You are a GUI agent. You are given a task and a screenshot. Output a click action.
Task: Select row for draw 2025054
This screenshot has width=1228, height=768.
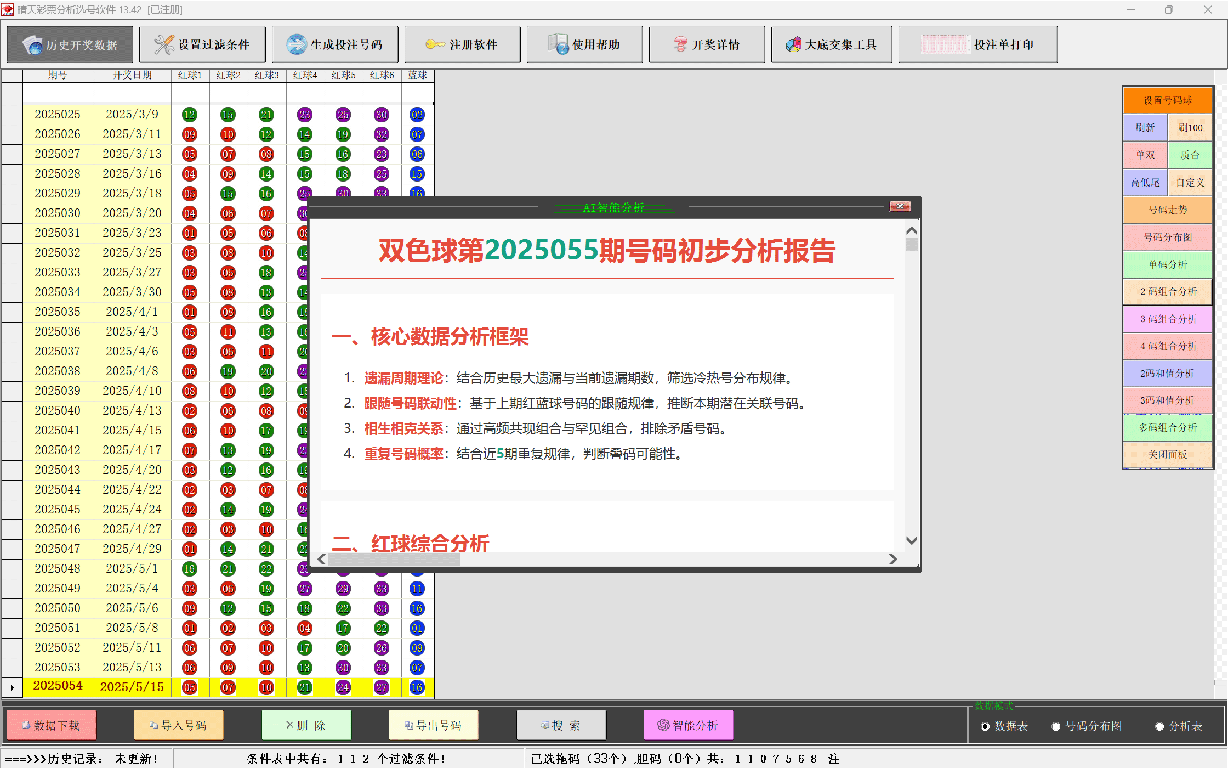click(x=58, y=686)
